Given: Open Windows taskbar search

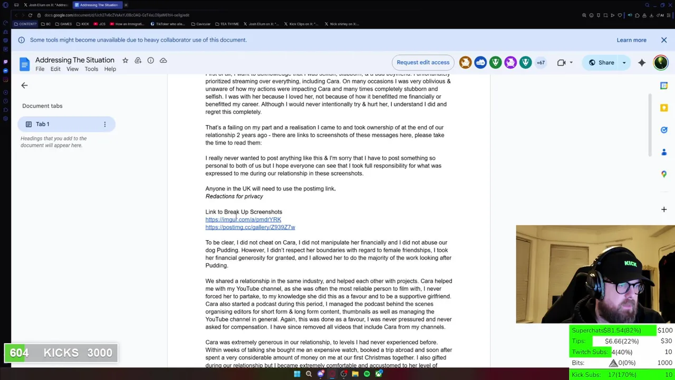Looking at the screenshot, I should [x=308, y=374].
